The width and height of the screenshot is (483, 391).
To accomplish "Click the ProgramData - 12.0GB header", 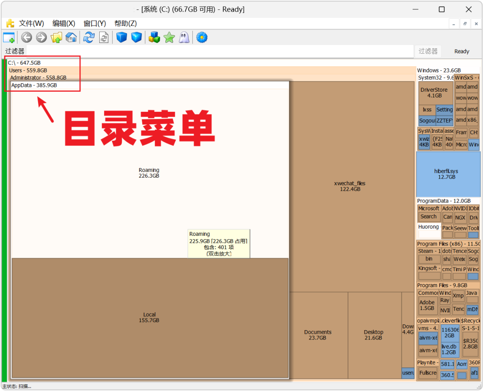I will tap(444, 201).
